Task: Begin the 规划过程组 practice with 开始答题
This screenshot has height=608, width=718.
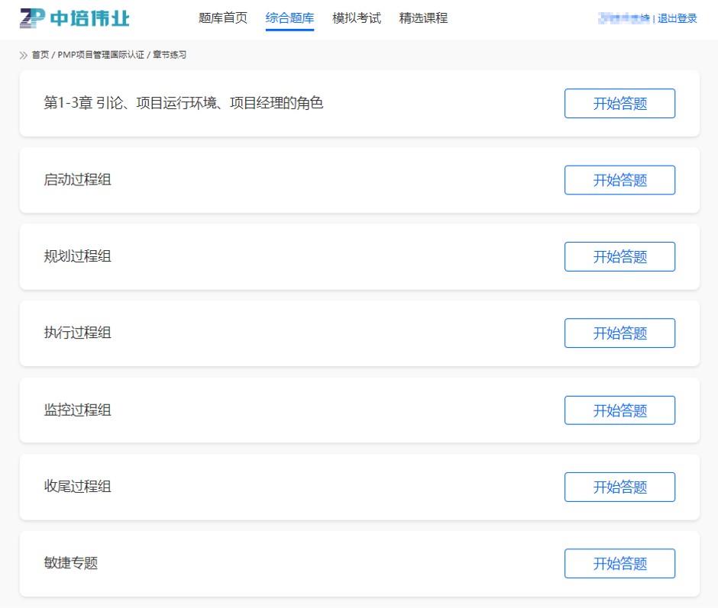Action: point(619,257)
